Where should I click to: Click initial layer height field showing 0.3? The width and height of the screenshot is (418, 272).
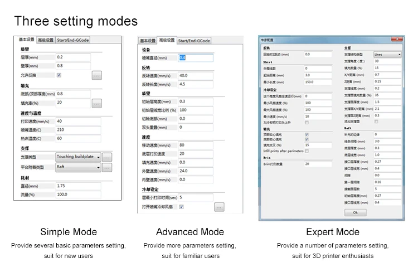196,101
